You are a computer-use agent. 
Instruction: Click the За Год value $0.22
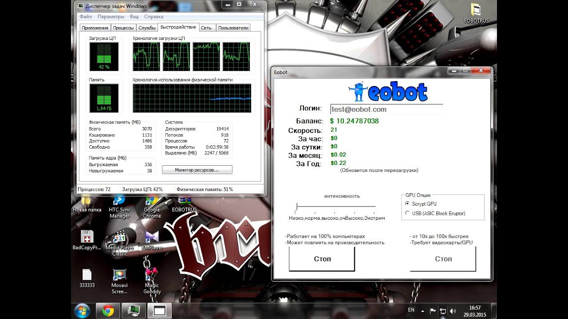[338, 163]
